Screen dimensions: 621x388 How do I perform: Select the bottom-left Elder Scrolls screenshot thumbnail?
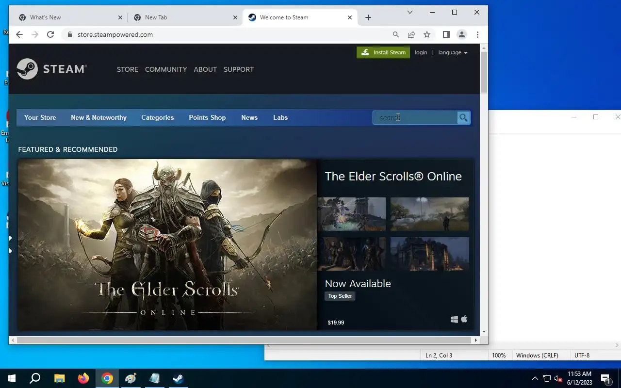coord(352,254)
